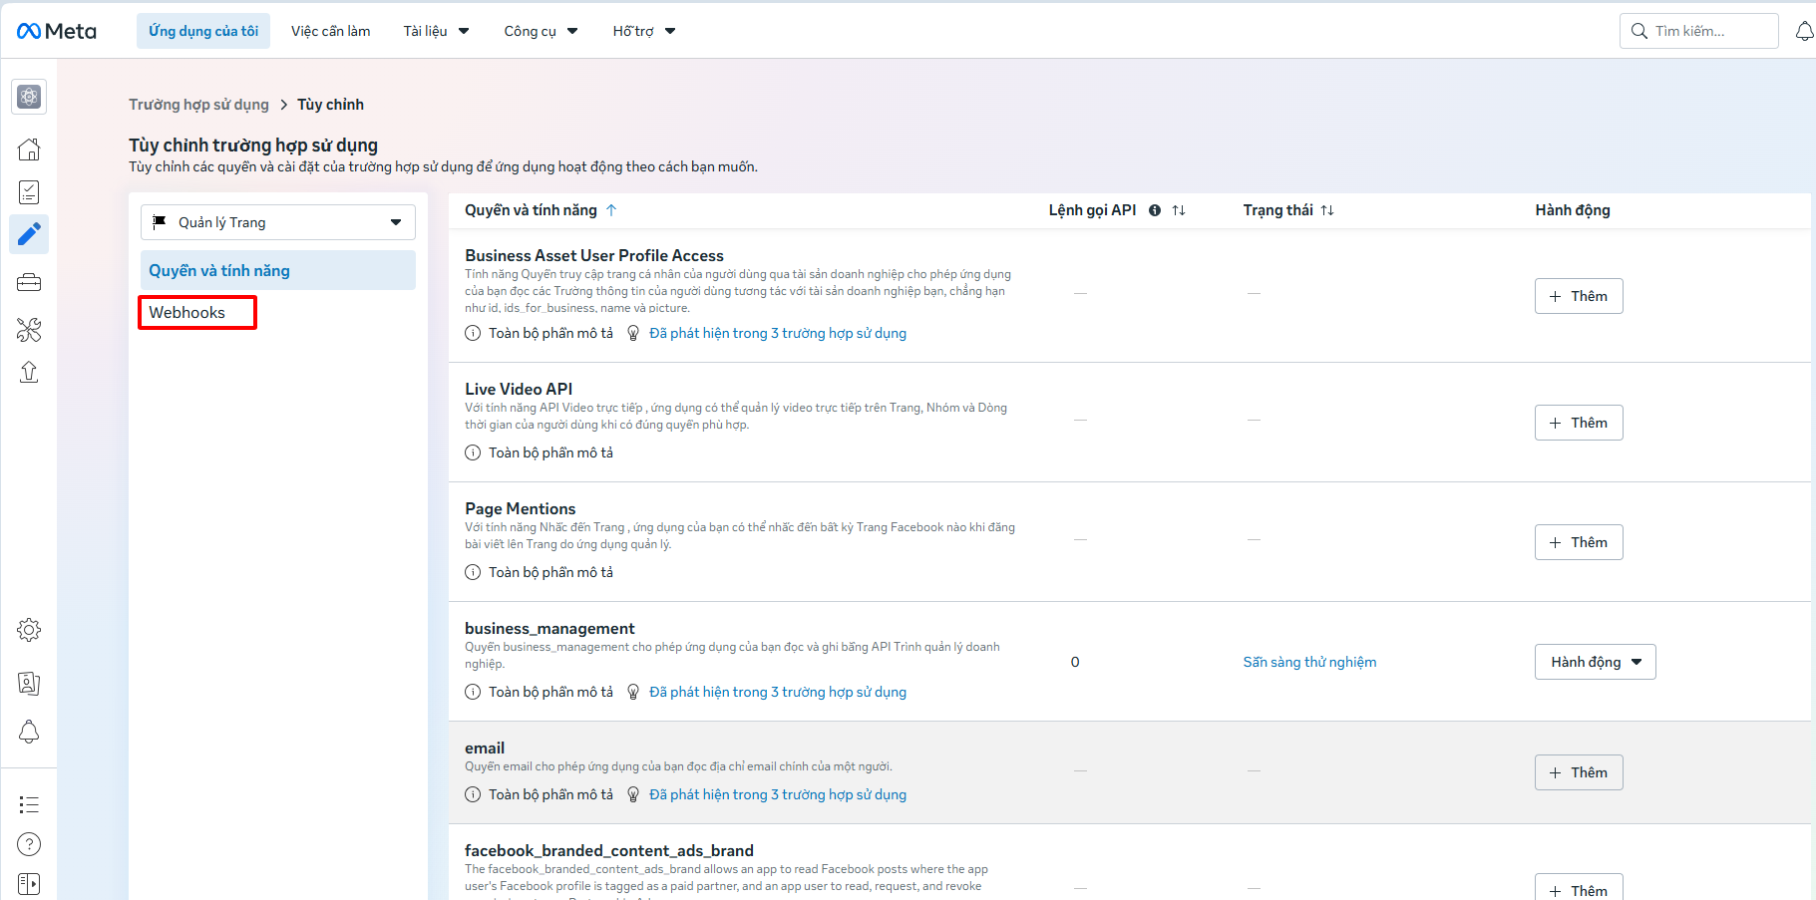This screenshot has width=1816, height=900.
Task: Click lightbulb icon in Business Asset row
Action: (x=633, y=333)
